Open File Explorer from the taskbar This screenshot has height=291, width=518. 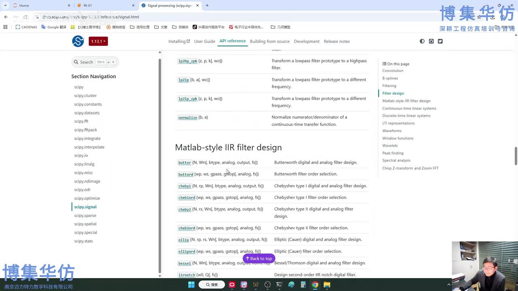[x=327, y=285]
